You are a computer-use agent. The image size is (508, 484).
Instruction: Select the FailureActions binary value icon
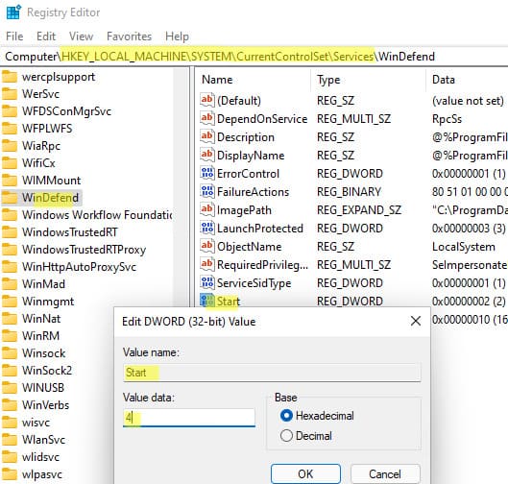point(207,191)
